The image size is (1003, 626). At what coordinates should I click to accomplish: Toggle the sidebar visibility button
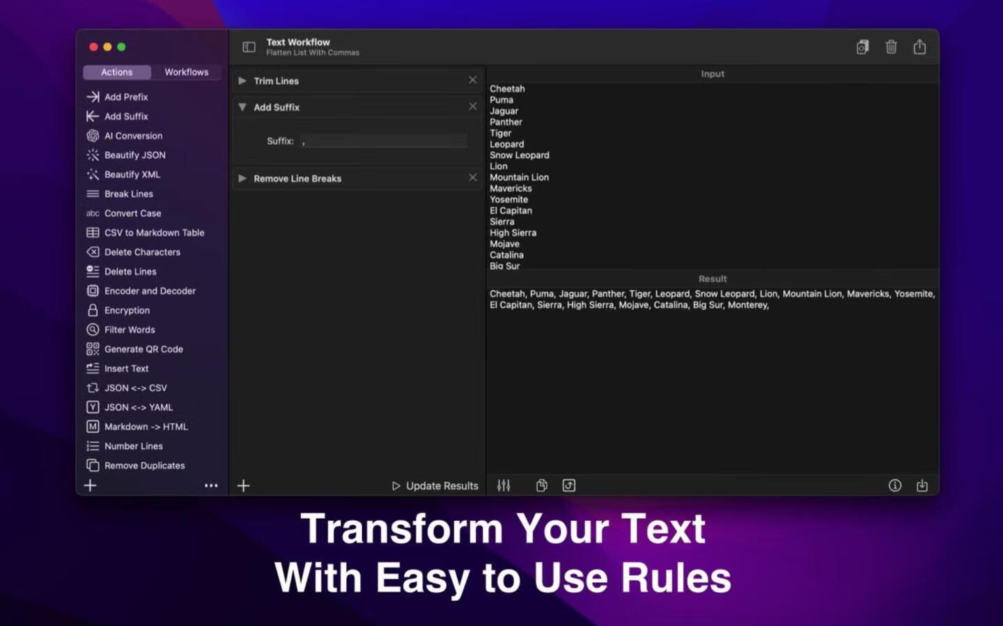click(x=249, y=47)
